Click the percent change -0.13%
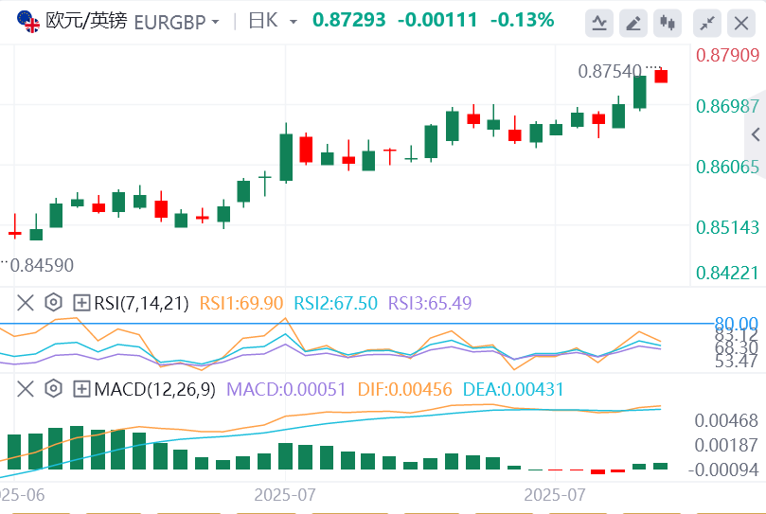This screenshot has width=766, height=514. (x=523, y=20)
